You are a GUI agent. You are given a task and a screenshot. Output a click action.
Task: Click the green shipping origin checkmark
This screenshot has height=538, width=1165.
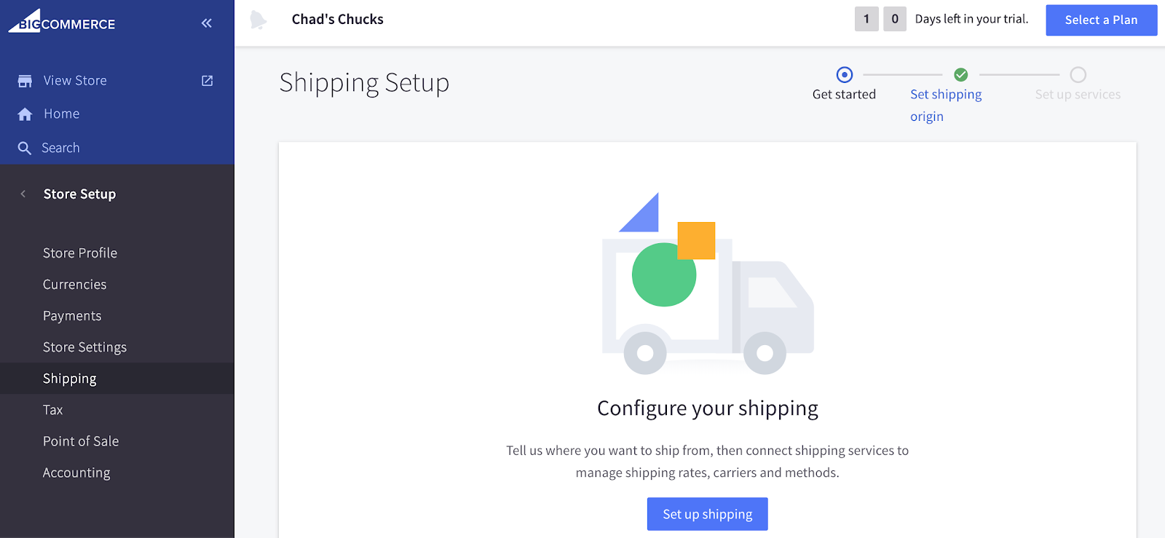click(x=961, y=75)
